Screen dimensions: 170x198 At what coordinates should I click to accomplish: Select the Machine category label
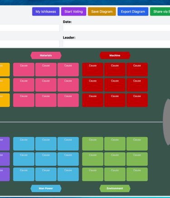point(115,55)
